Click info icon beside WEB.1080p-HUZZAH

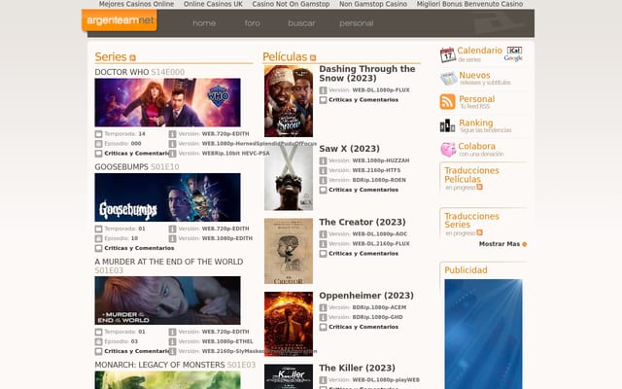tap(323, 160)
